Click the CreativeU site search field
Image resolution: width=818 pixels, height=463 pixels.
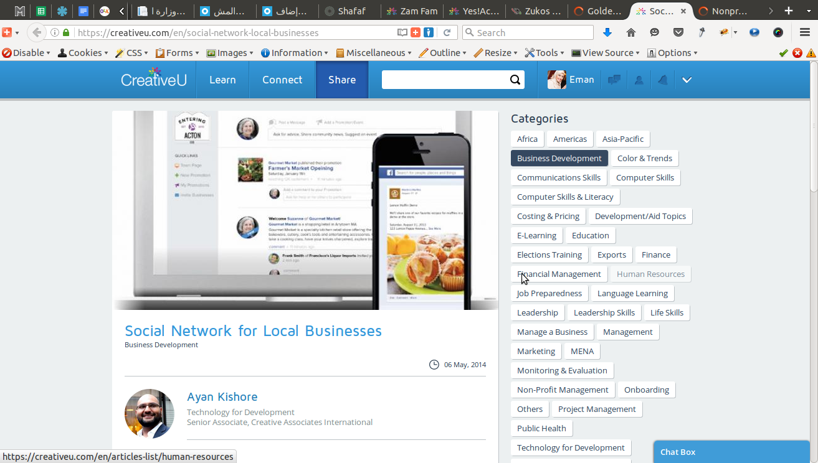tap(445, 80)
